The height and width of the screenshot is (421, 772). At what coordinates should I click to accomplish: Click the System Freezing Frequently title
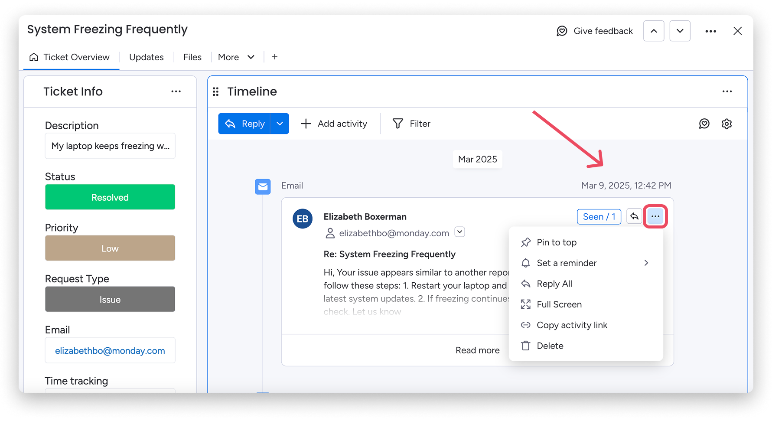[107, 29]
